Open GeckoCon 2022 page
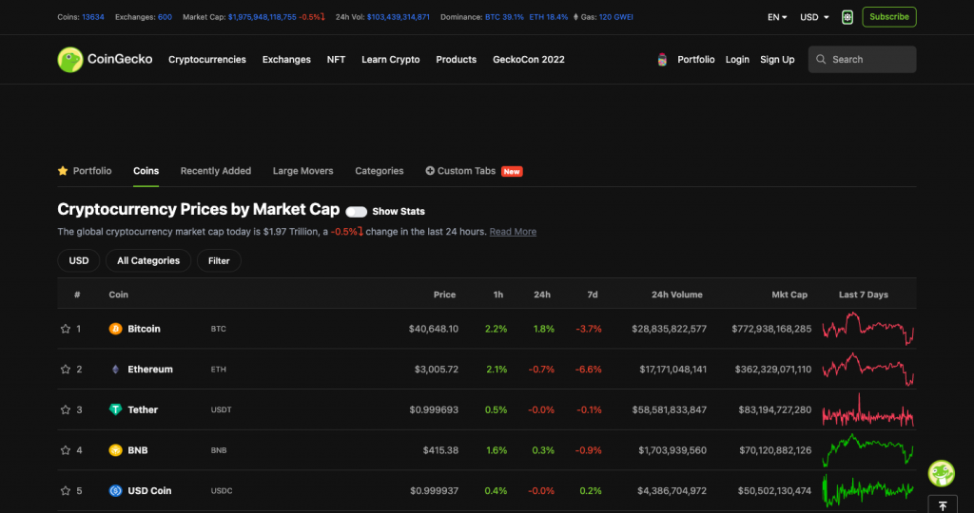This screenshot has width=974, height=513. click(529, 60)
